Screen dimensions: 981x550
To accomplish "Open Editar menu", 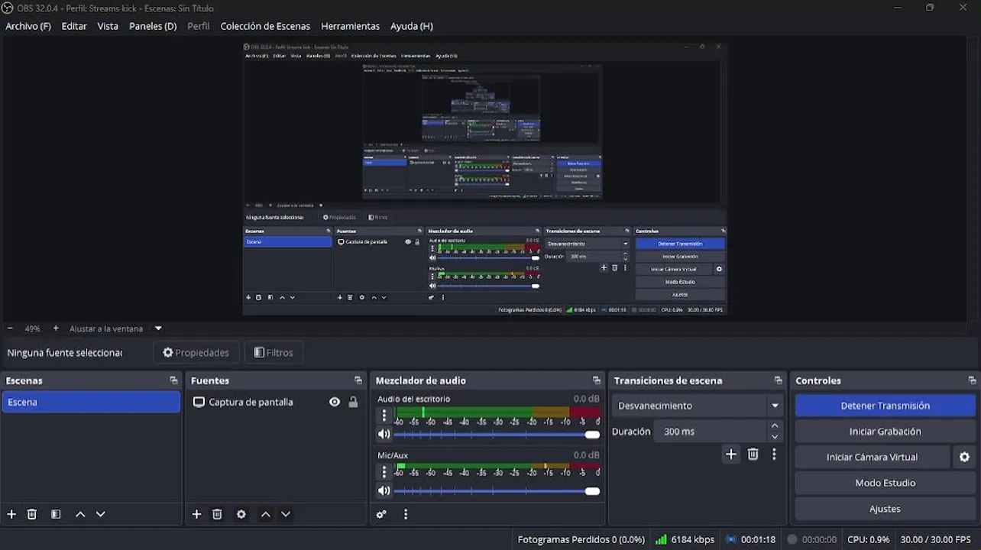I will point(74,26).
